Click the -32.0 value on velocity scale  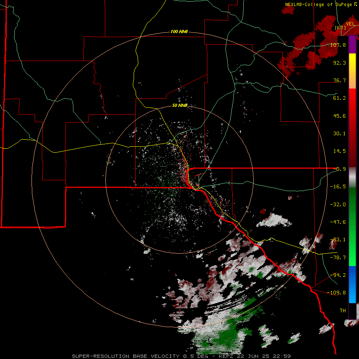[338, 205]
